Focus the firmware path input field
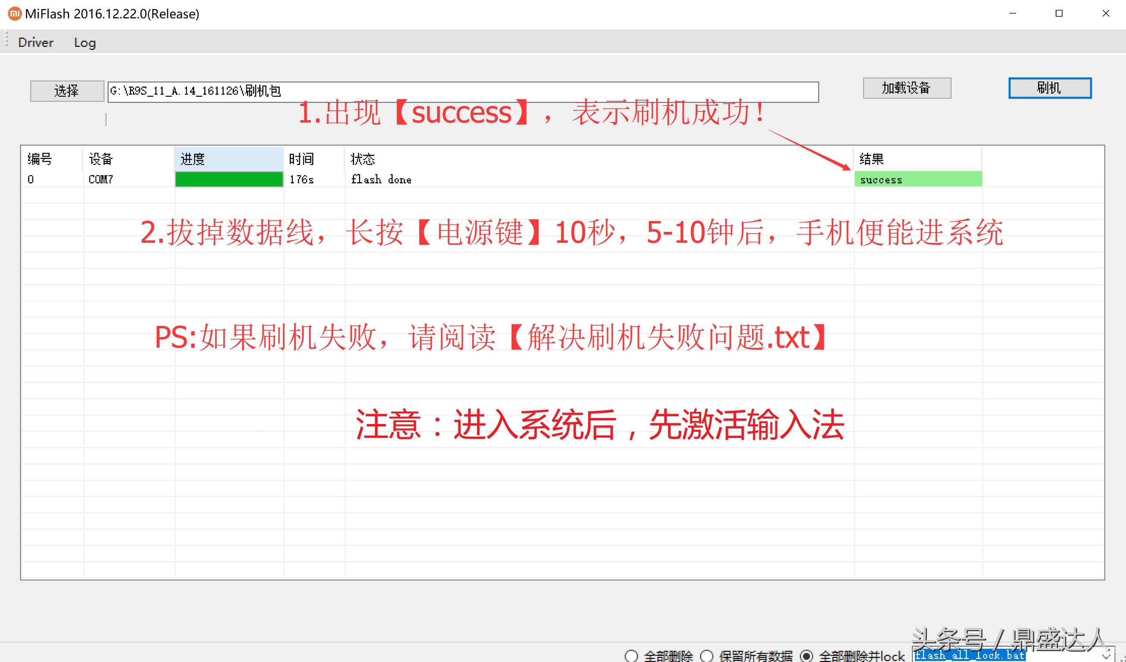The height and width of the screenshot is (662, 1126). (x=463, y=92)
